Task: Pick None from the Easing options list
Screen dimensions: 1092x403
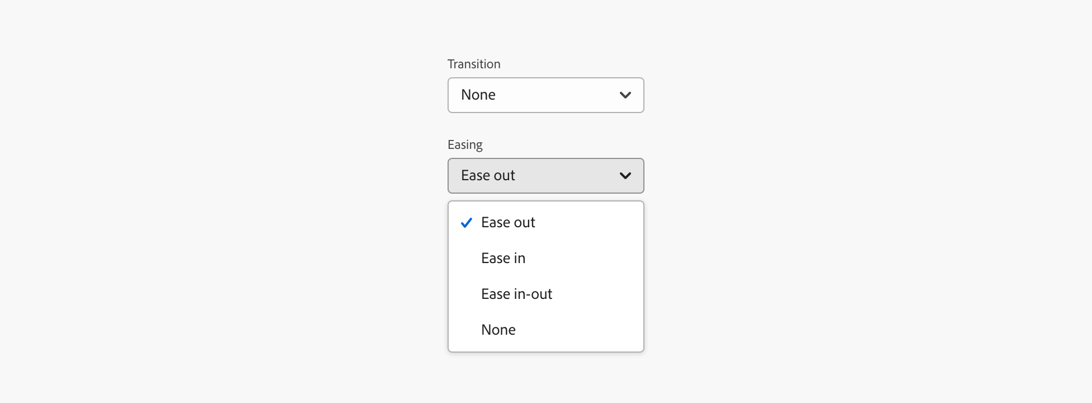Action: (498, 330)
